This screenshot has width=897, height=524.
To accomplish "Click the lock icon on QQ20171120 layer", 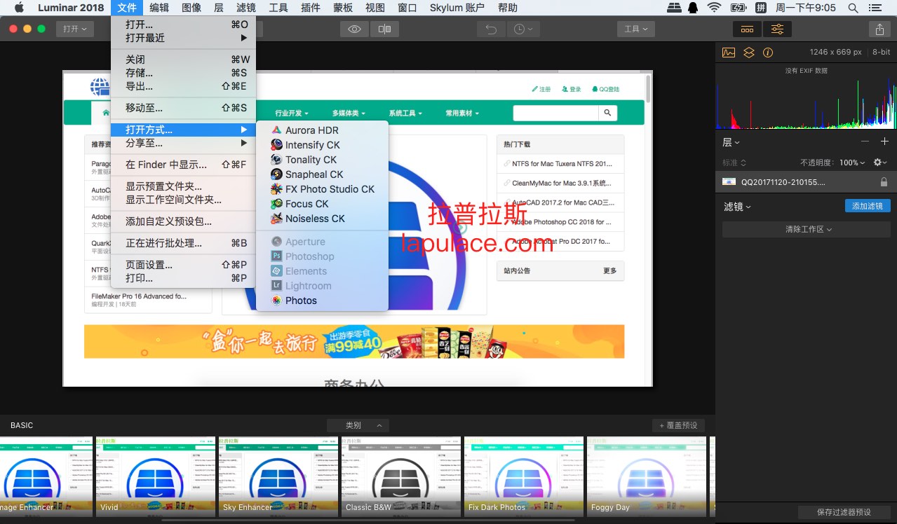I will 884,182.
